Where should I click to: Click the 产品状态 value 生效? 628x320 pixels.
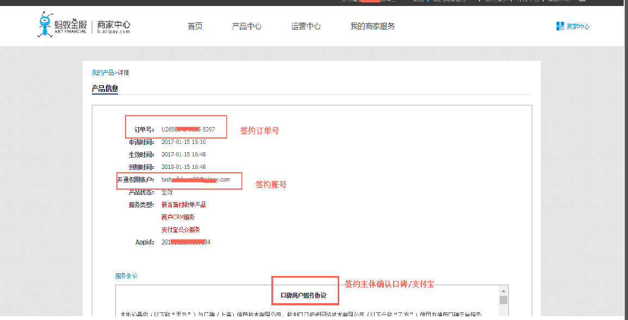pyautogui.click(x=167, y=192)
